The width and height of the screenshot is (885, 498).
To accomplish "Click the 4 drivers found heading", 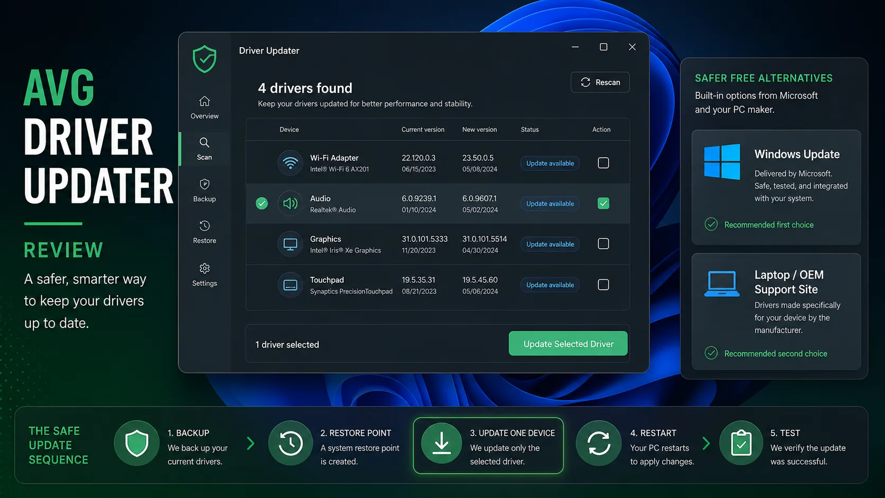I will point(305,88).
